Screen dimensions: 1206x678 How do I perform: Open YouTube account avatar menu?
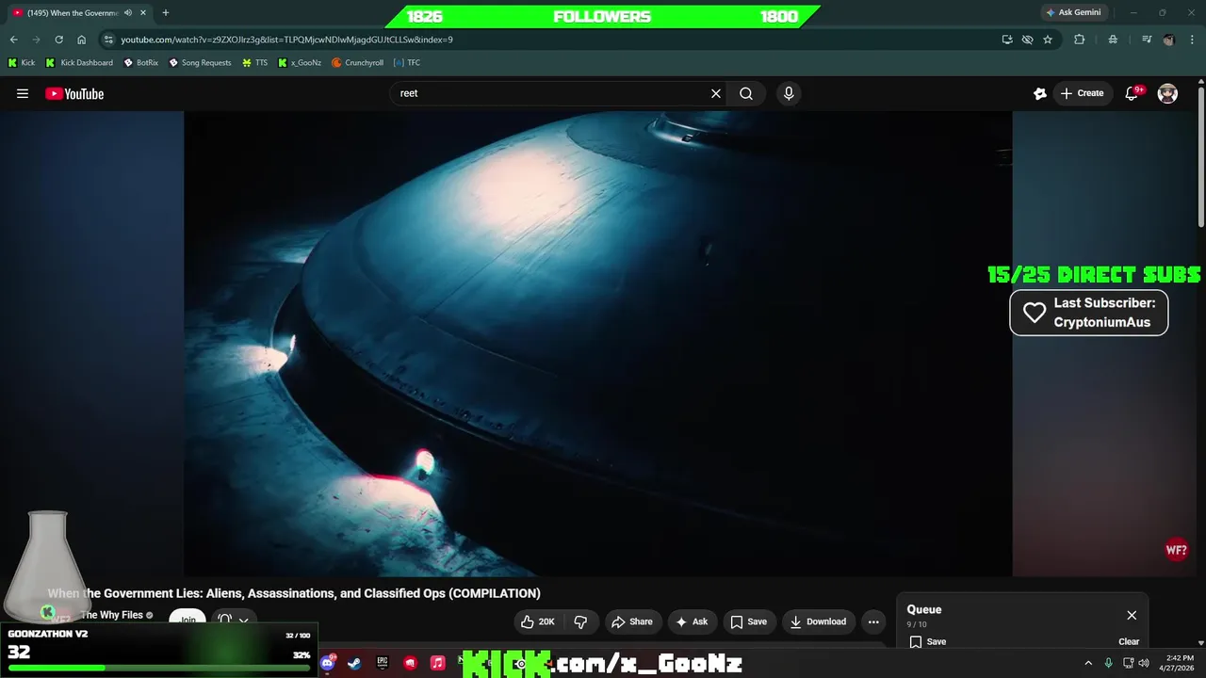click(x=1167, y=93)
